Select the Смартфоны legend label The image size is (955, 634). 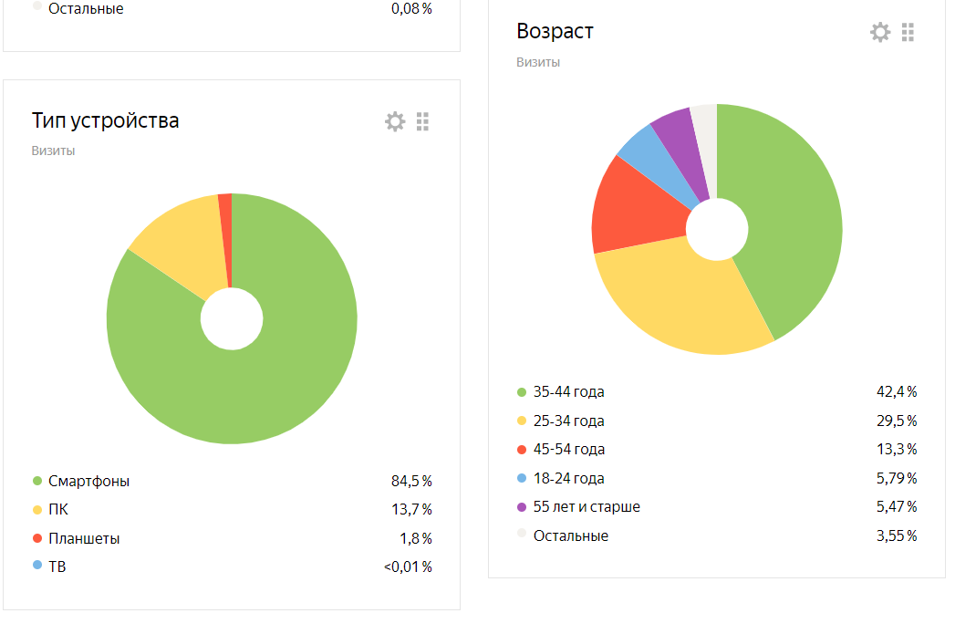88,481
